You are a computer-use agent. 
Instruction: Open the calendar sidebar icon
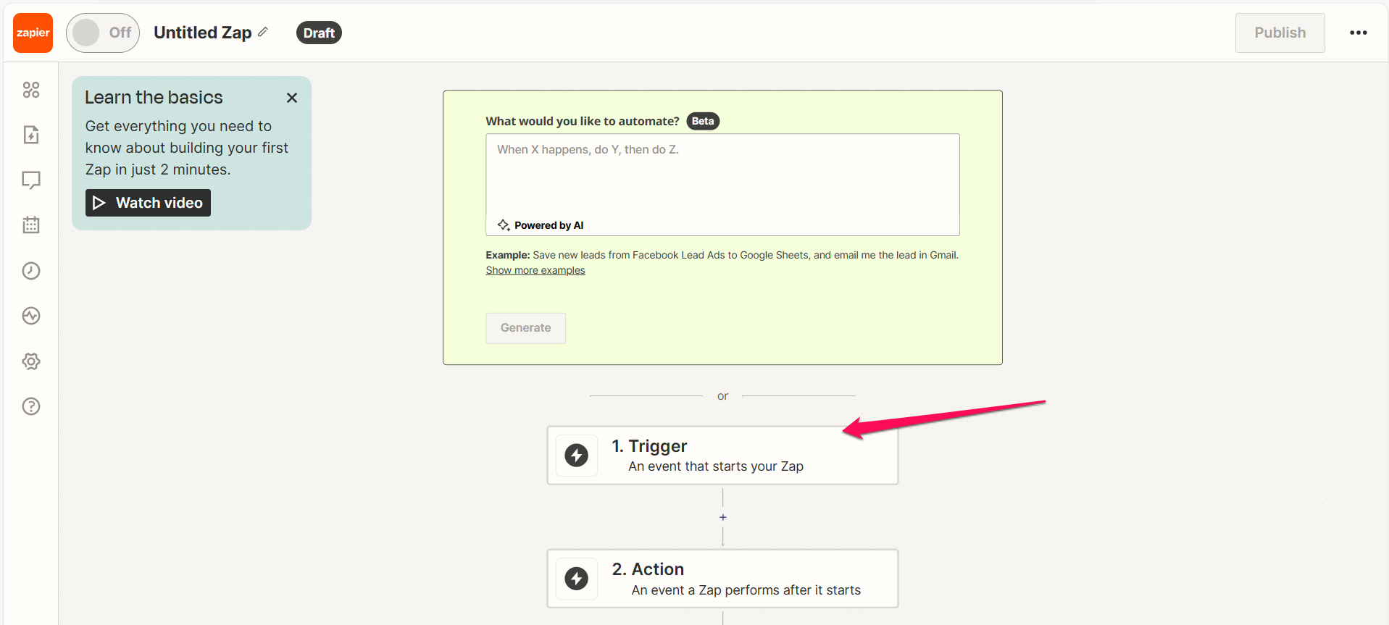click(x=31, y=225)
